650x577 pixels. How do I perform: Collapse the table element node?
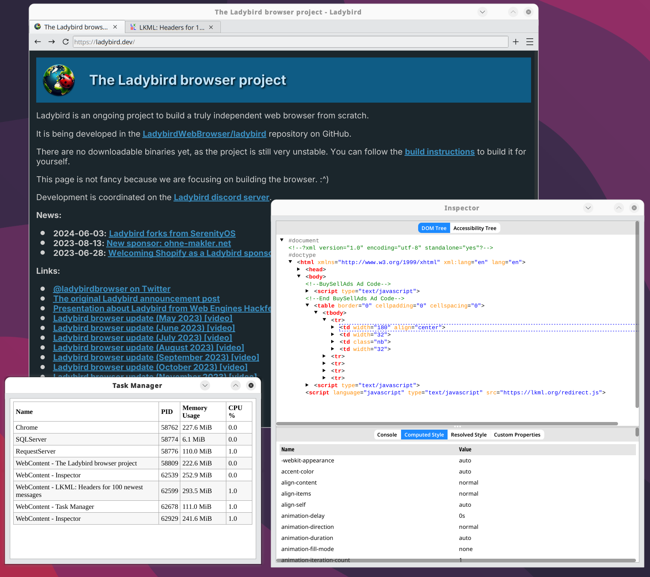[307, 305]
